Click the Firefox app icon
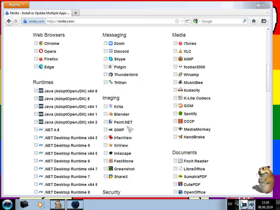This screenshot has width=280, height=210. coord(41,59)
